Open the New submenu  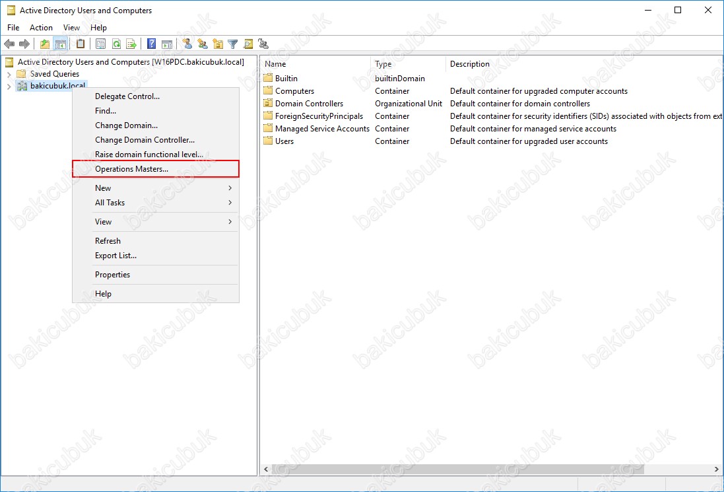tap(156, 188)
